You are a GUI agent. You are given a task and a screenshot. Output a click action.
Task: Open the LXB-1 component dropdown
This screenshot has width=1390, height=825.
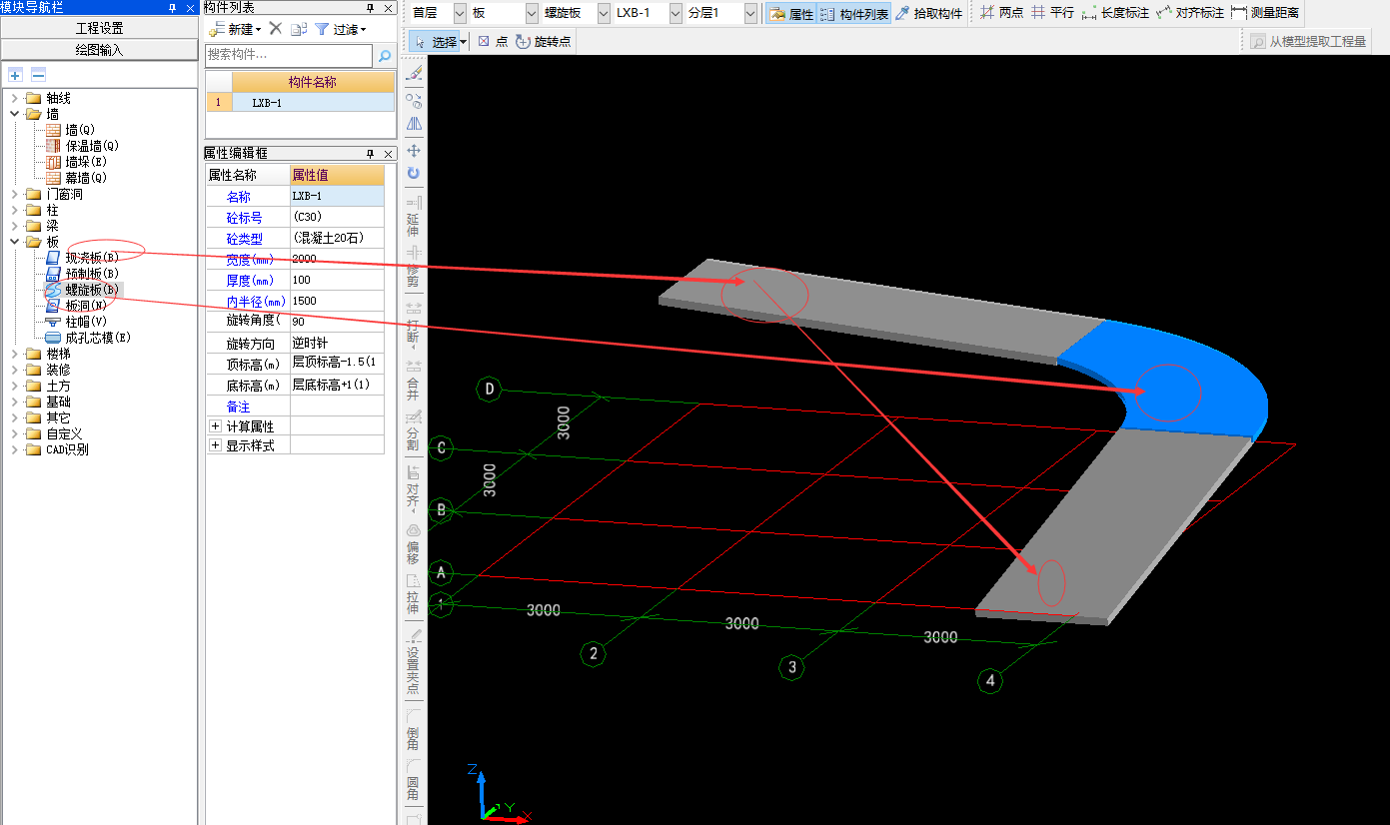(x=677, y=13)
